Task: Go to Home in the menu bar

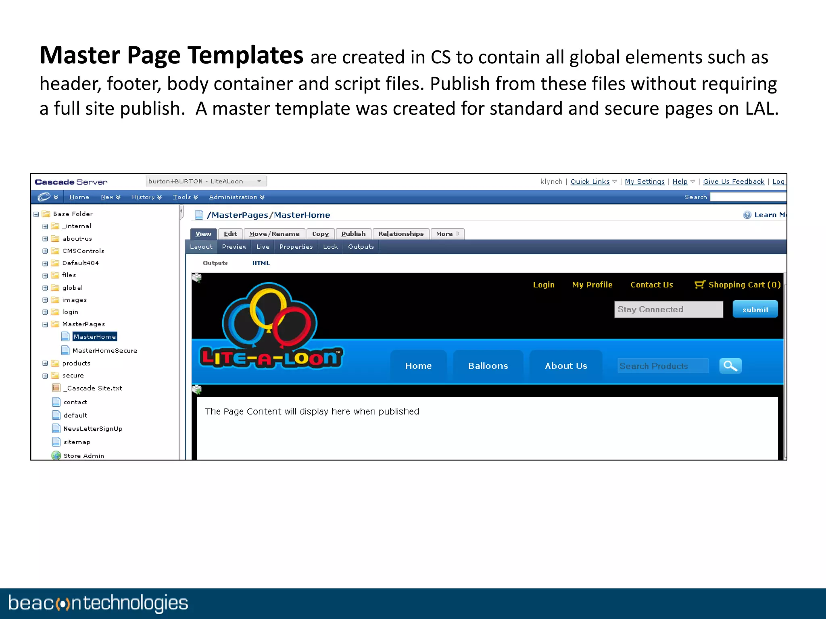Action: (79, 197)
